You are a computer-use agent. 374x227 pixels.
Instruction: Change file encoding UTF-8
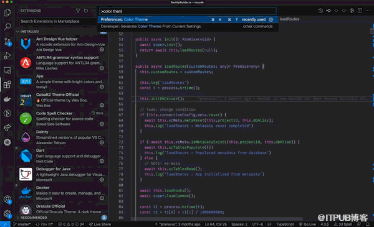257,224
